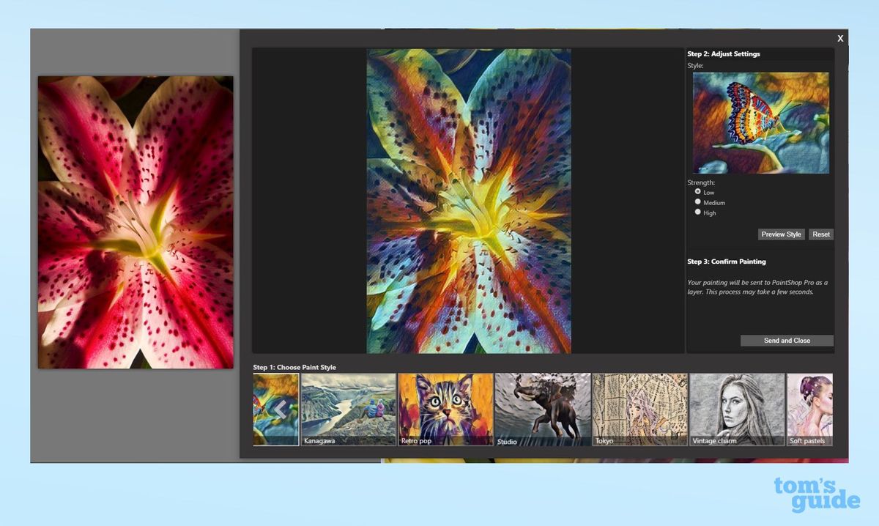Image resolution: width=879 pixels, height=526 pixels.
Task: Select the Kanagawa paint style
Action: pyautogui.click(x=349, y=408)
